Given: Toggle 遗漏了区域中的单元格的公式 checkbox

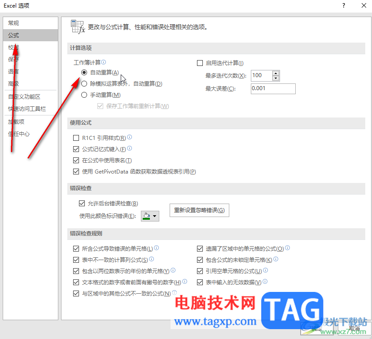Looking at the screenshot, I should coord(200,249).
